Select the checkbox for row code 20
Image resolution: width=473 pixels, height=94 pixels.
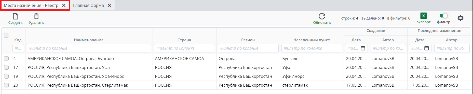pyautogui.click(x=6, y=85)
